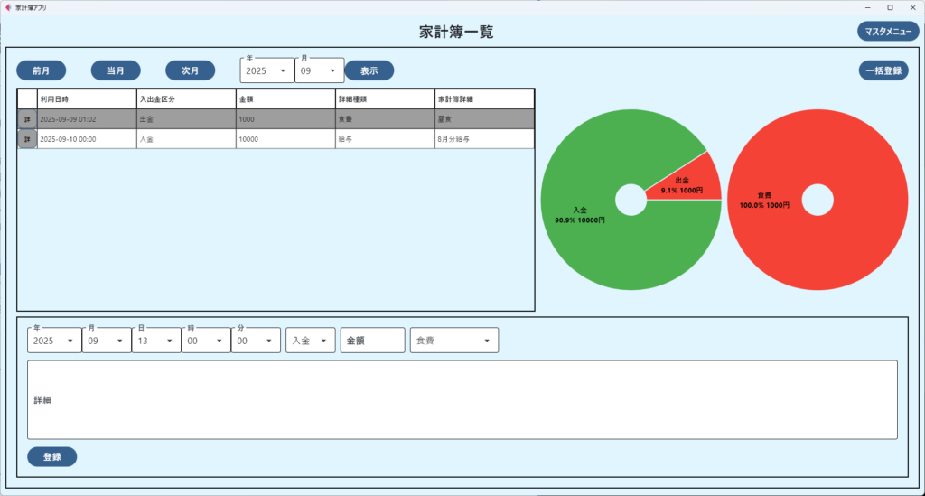This screenshot has height=496, width=925.
Task: Click the 表示 button
Action: pos(369,70)
